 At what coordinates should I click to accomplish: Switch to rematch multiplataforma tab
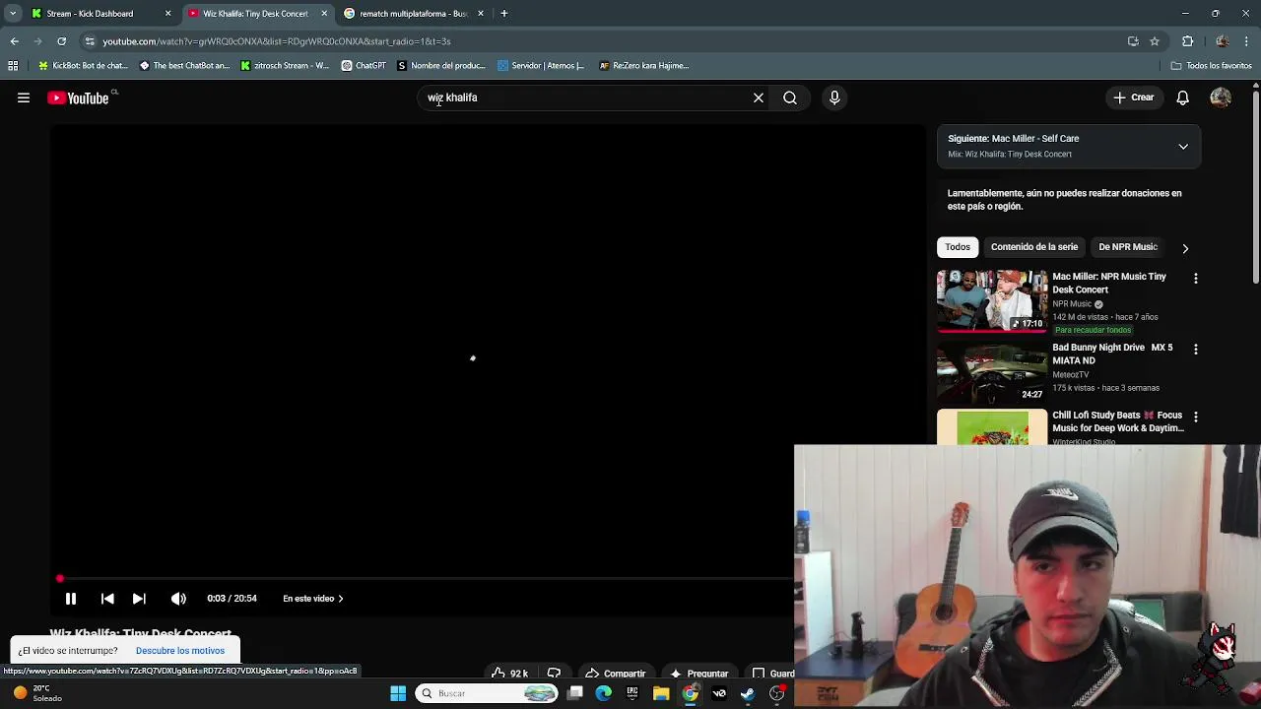(413, 14)
